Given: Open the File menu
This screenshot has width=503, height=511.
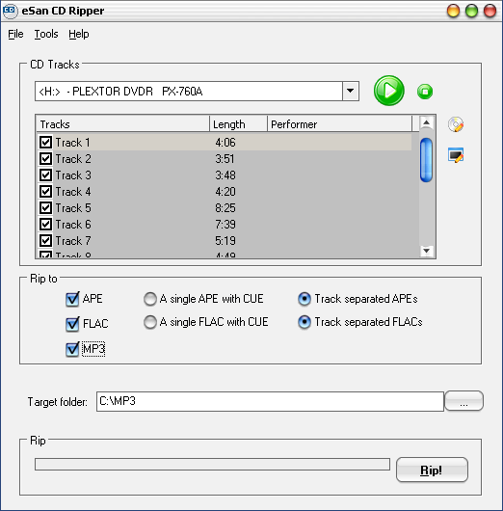Looking at the screenshot, I should (x=15, y=34).
